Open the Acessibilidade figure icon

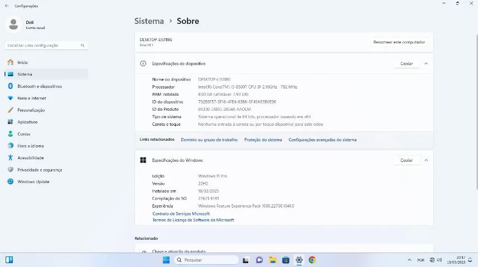(11, 158)
